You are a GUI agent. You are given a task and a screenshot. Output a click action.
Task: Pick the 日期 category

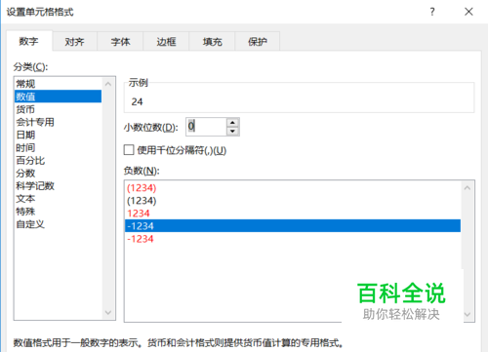[58, 135]
